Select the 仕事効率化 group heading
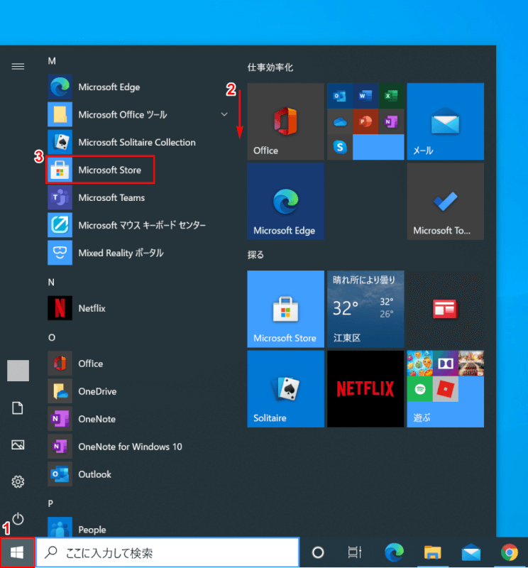The height and width of the screenshot is (568, 528). [270, 67]
